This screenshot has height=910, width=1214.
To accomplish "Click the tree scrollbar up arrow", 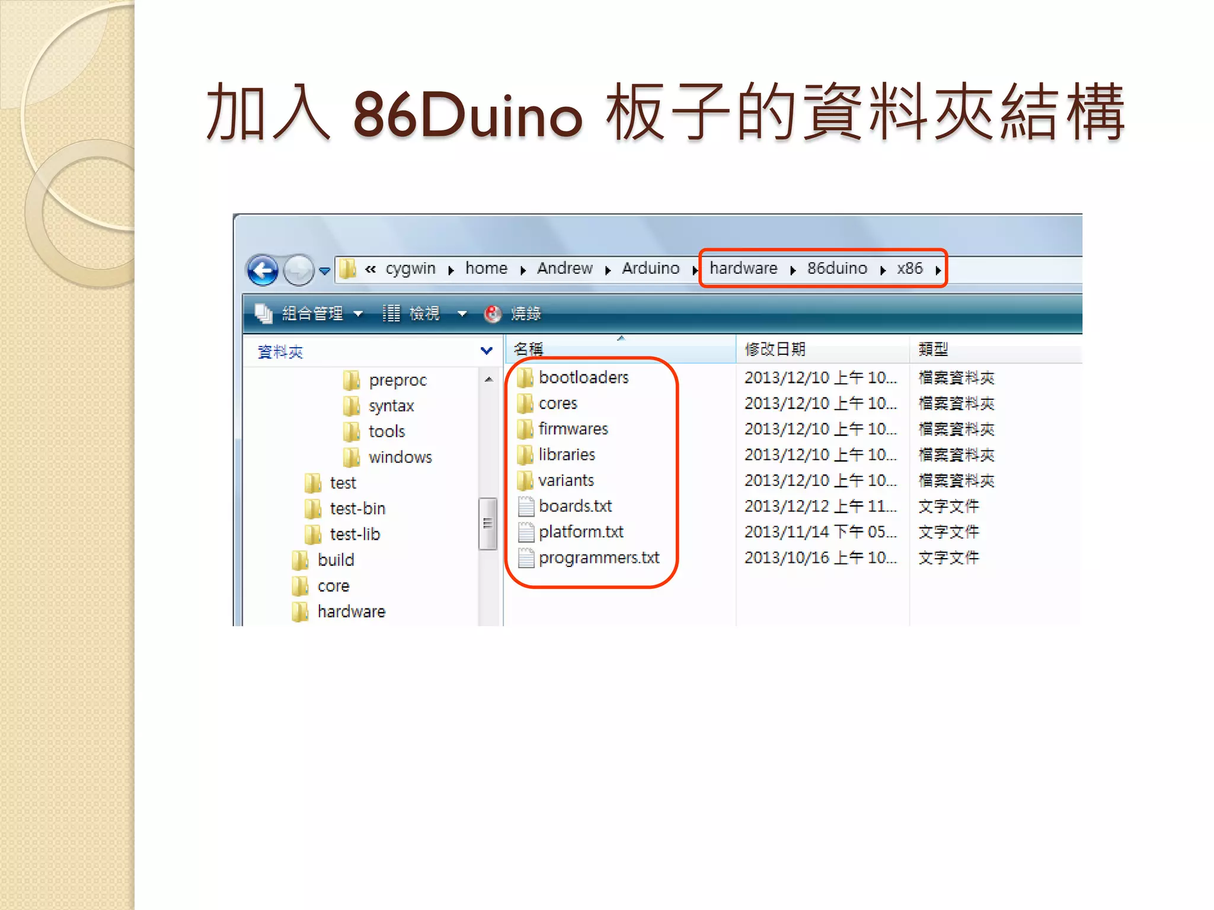I will pyautogui.click(x=488, y=379).
